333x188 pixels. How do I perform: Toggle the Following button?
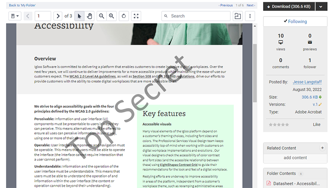point(295,22)
